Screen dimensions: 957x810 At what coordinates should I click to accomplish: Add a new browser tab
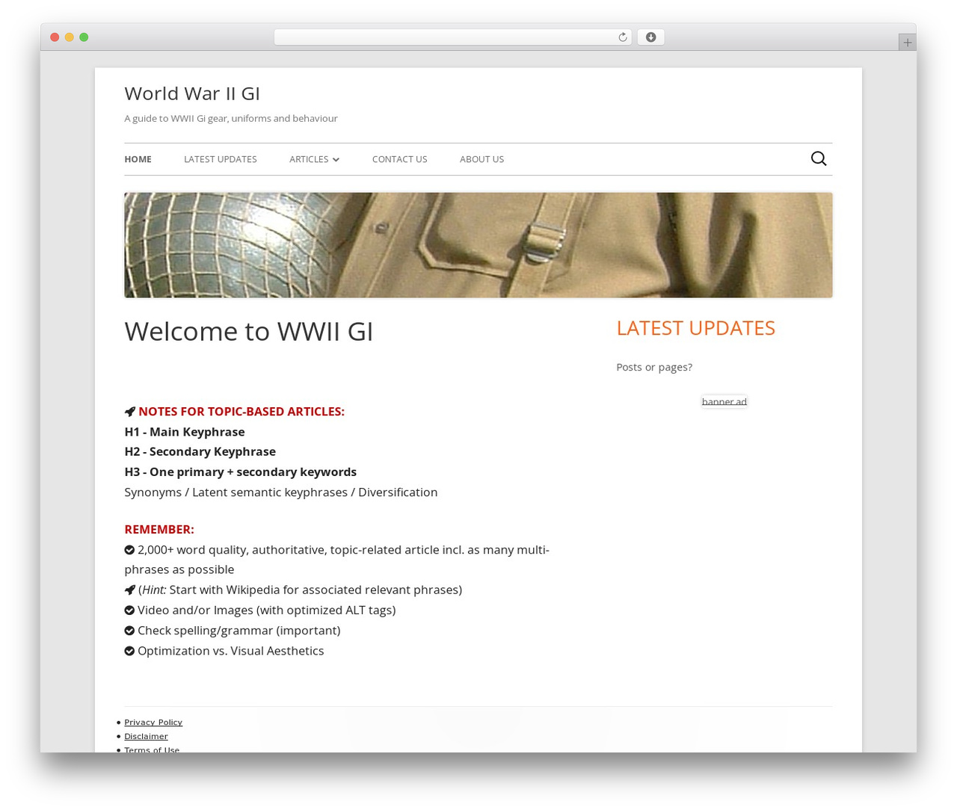pos(907,43)
